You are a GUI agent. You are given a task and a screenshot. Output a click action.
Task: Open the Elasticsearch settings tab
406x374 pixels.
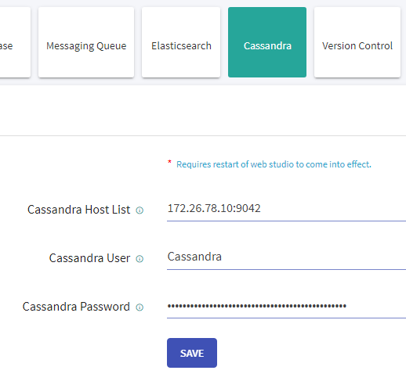(181, 42)
